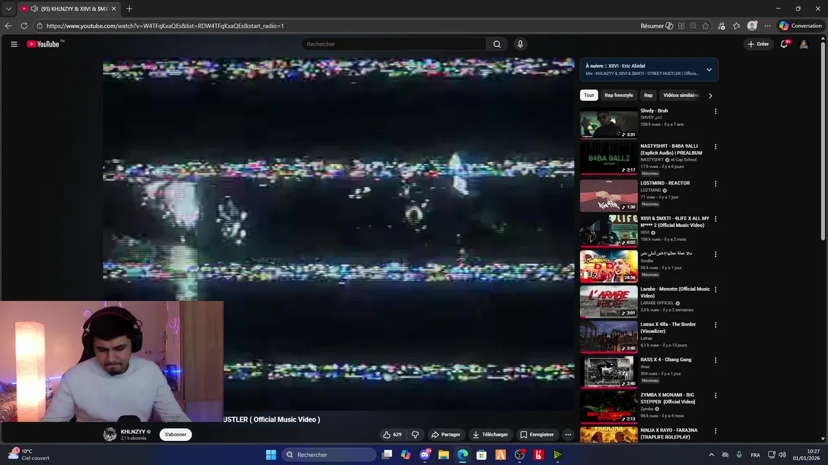Save the video with Enregistrer
The image size is (828, 465).
[x=537, y=435]
